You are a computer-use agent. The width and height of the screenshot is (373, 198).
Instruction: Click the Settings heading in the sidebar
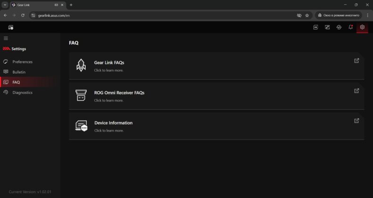click(19, 49)
